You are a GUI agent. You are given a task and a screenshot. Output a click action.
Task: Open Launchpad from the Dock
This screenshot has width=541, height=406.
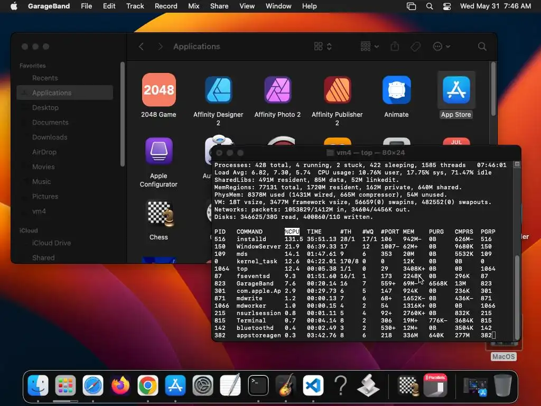65,385
